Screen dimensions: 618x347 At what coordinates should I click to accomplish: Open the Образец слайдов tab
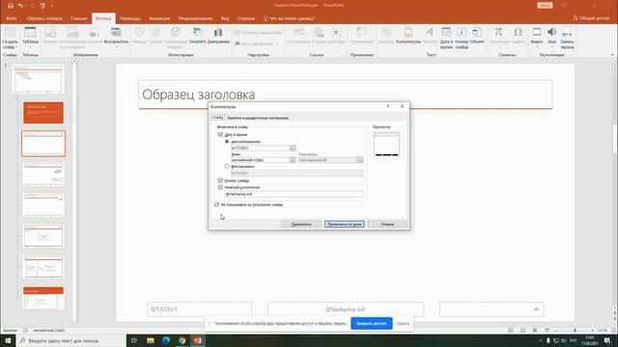pyautogui.click(x=44, y=18)
